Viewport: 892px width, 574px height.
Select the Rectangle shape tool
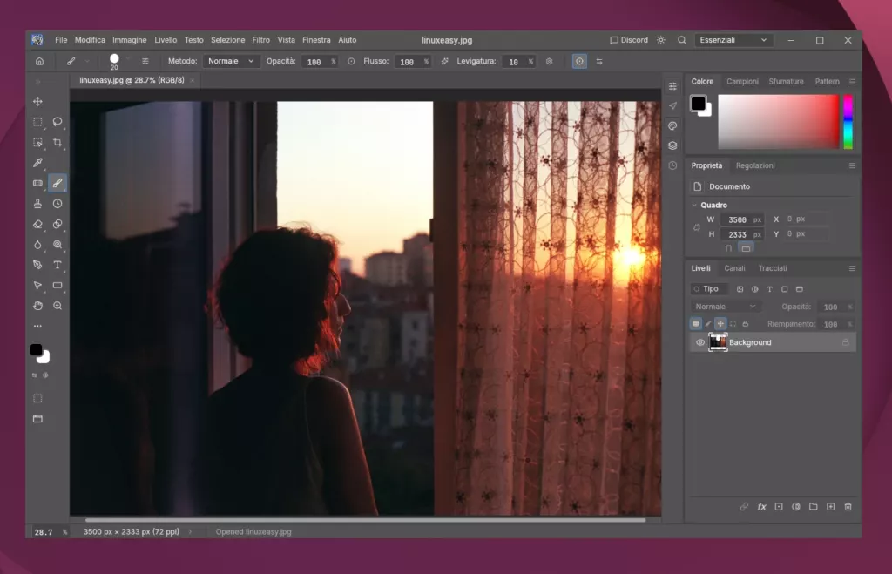click(x=57, y=286)
